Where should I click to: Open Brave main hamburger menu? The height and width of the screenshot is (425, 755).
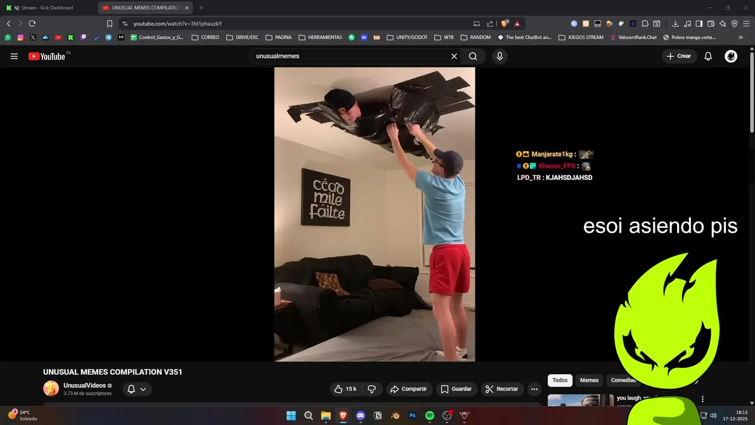tap(746, 24)
